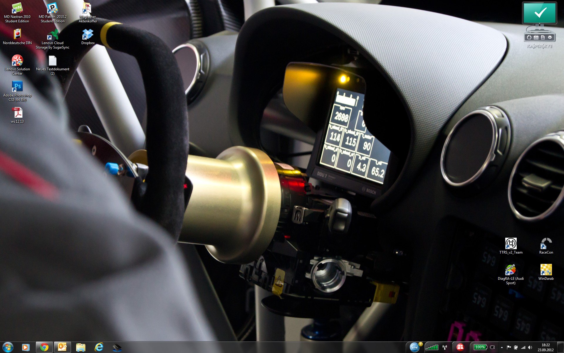Open the clock showing 18:22
The width and height of the screenshot is (564, 353).
tap(545, 347)
